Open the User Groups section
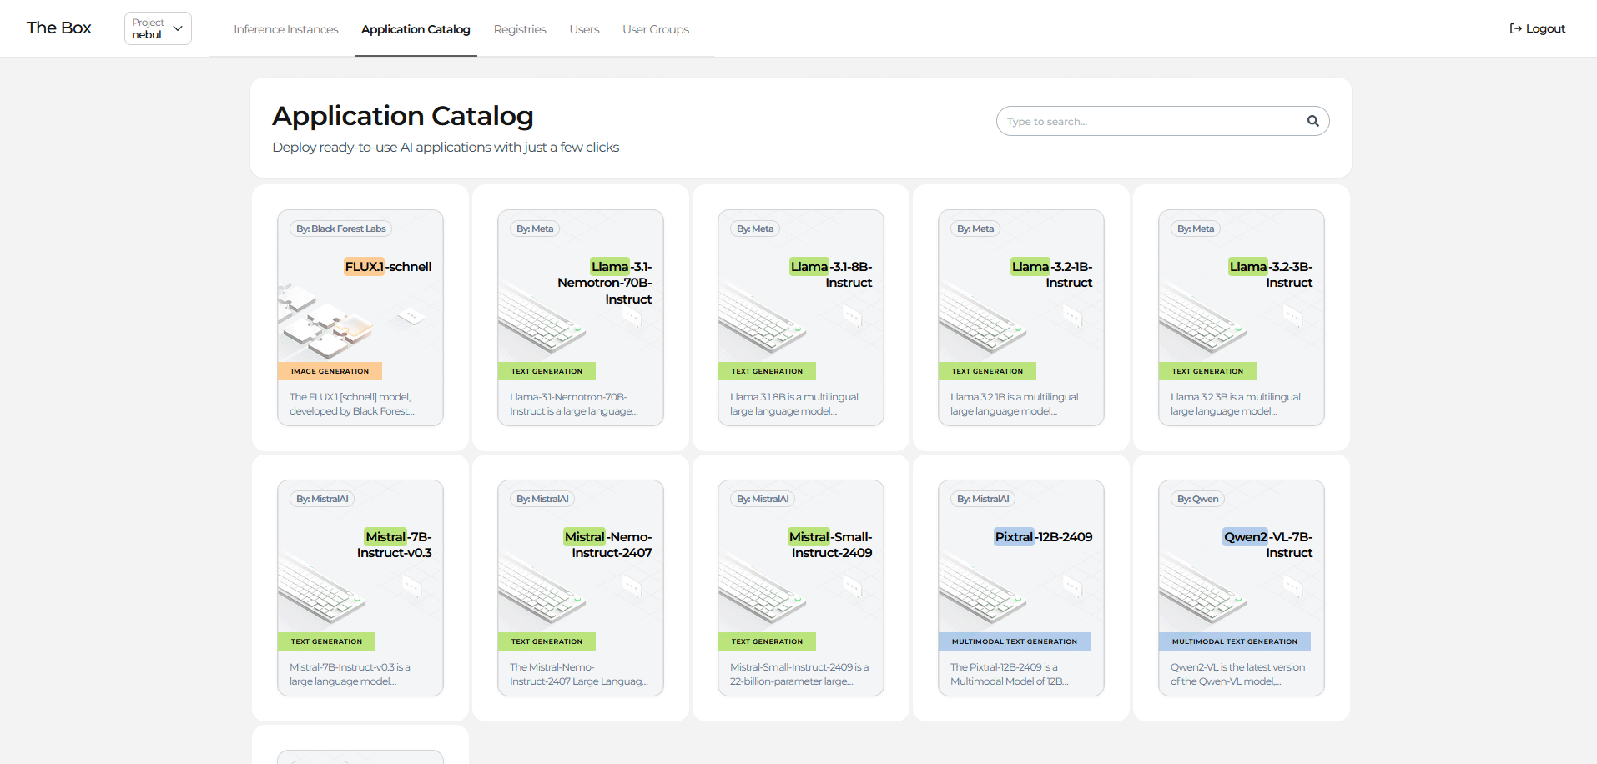Viewport: 1597px width, 764px height. pyautogui.click(x=655, y=28)
